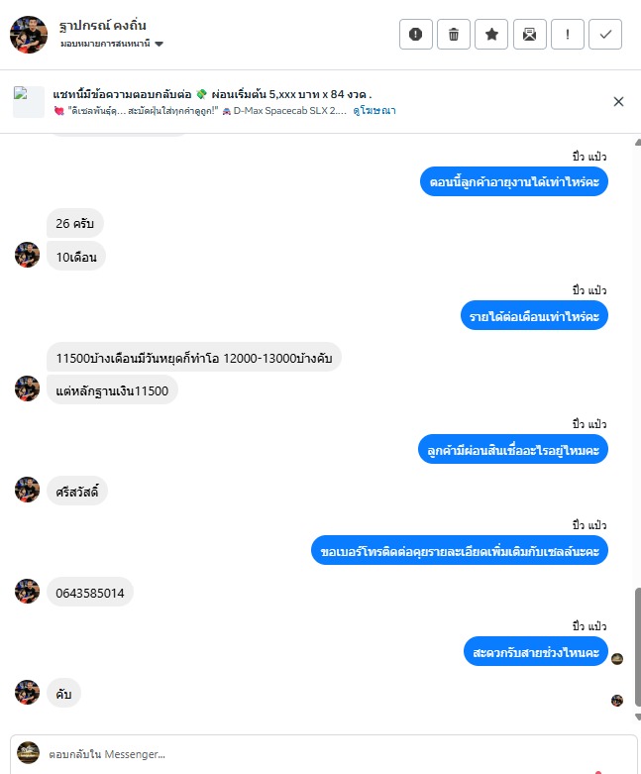
Task: Select the message รายได้ต่อเดือนเท่าไหร่คะ
Action: [534, 316]
